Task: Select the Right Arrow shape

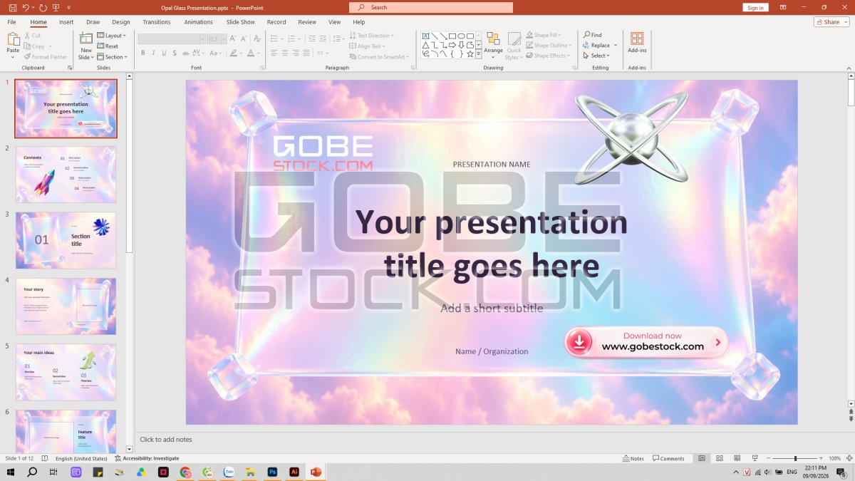Action: pos(452,45)
